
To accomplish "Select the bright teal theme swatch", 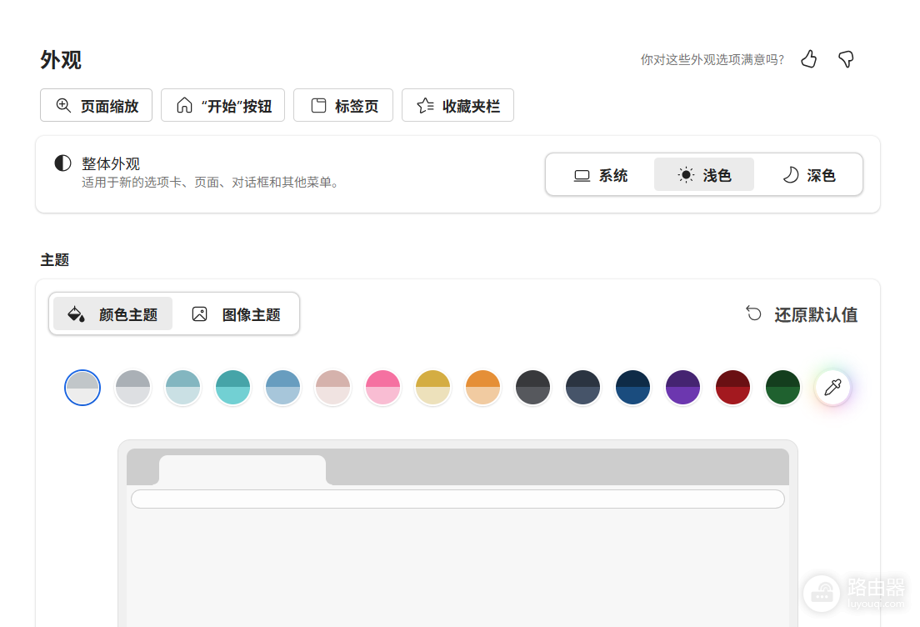I will [x=233, y=388].
